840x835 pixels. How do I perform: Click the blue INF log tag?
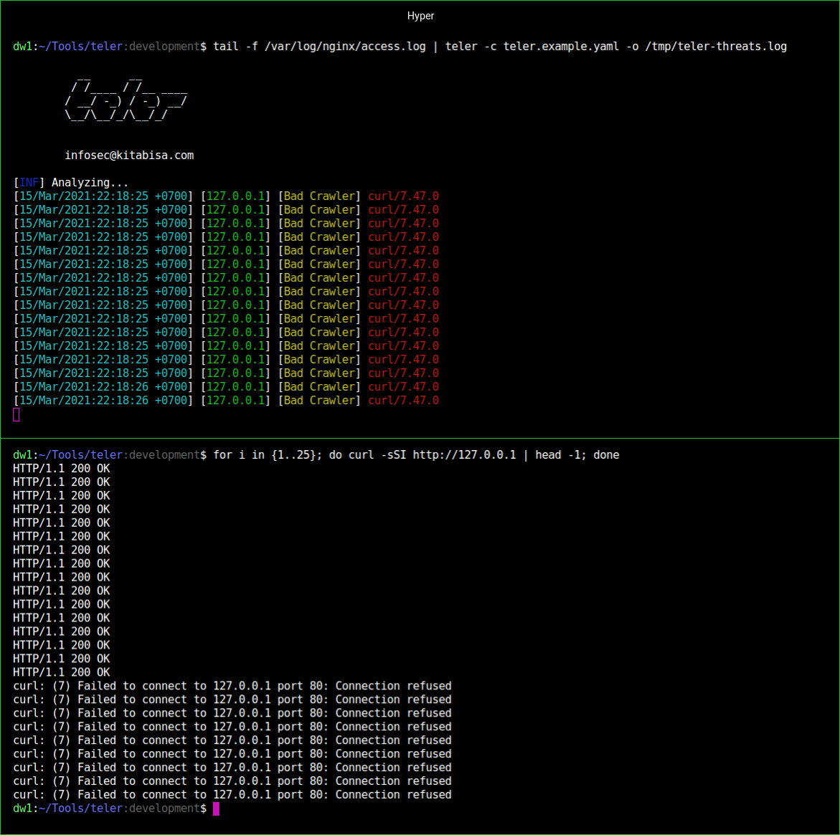(29, 183)
